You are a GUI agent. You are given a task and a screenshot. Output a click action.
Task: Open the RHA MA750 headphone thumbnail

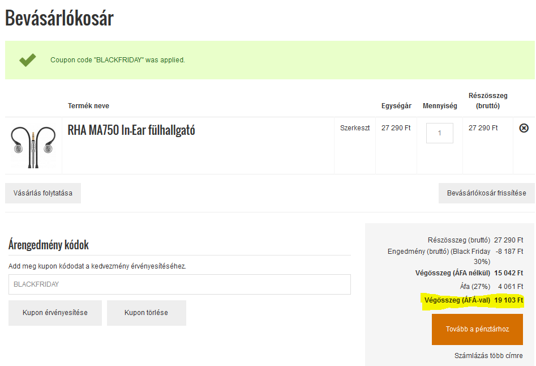pyautogui.click(x=33, y=146)
